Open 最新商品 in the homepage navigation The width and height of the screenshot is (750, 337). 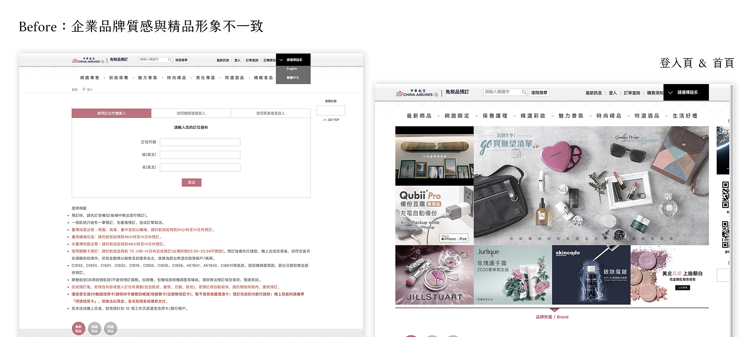419,116
